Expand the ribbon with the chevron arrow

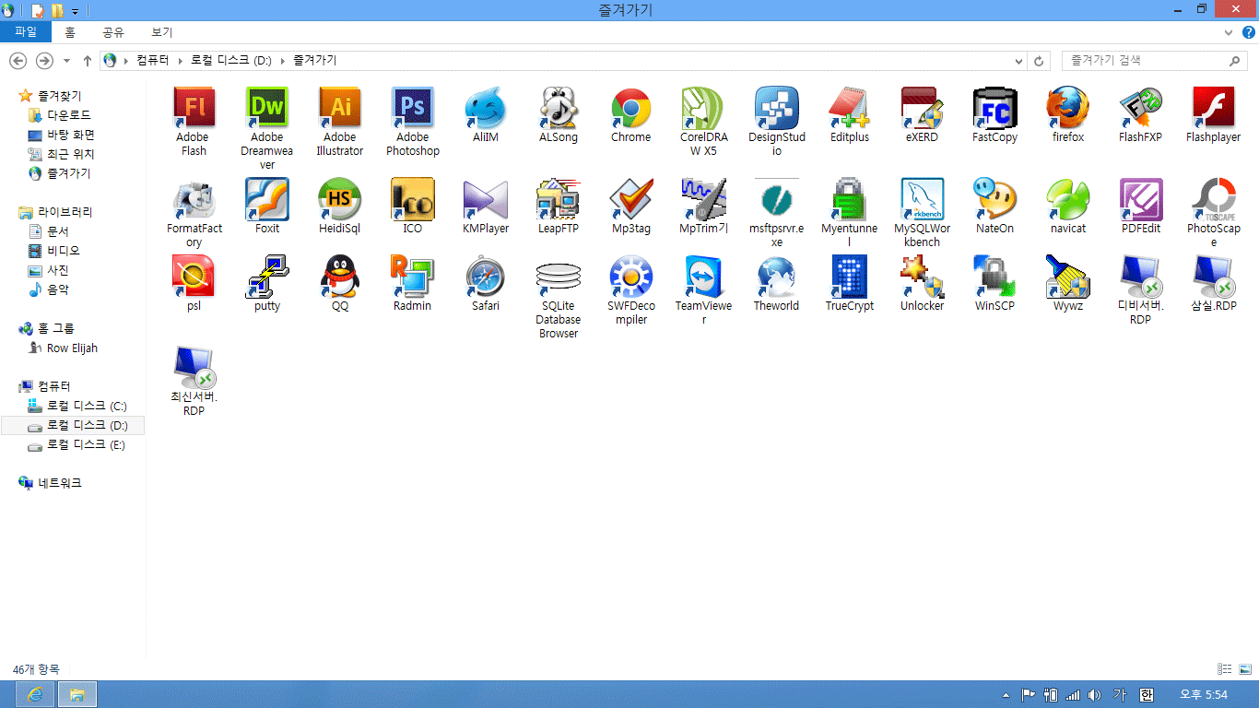click(x=1229, y=32)
